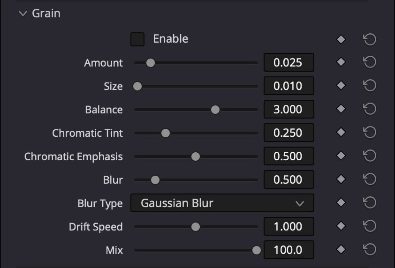Reset the Enable checkbox state
The height and width of the screenshot is (268, 395).
370,39
